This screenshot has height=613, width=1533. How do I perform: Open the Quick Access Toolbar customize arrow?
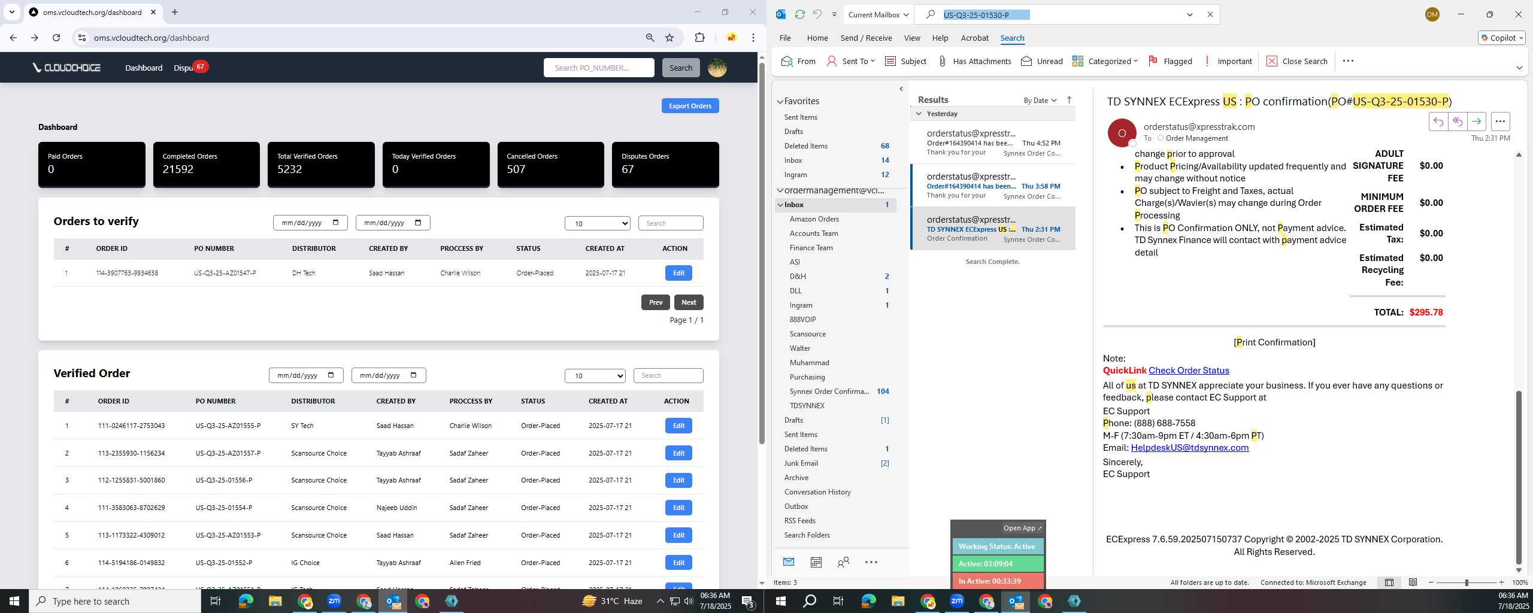tap(834, 15)
